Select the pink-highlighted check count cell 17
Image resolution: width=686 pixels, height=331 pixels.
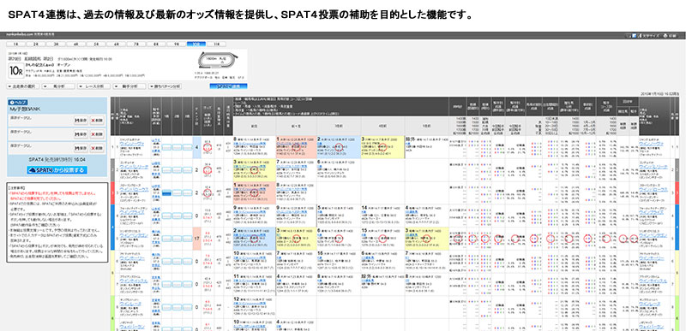pyautogui.click(x=196, y=239)
